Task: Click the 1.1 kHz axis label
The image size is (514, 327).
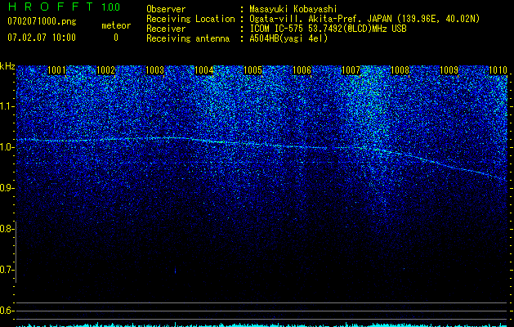Action: 7,106
